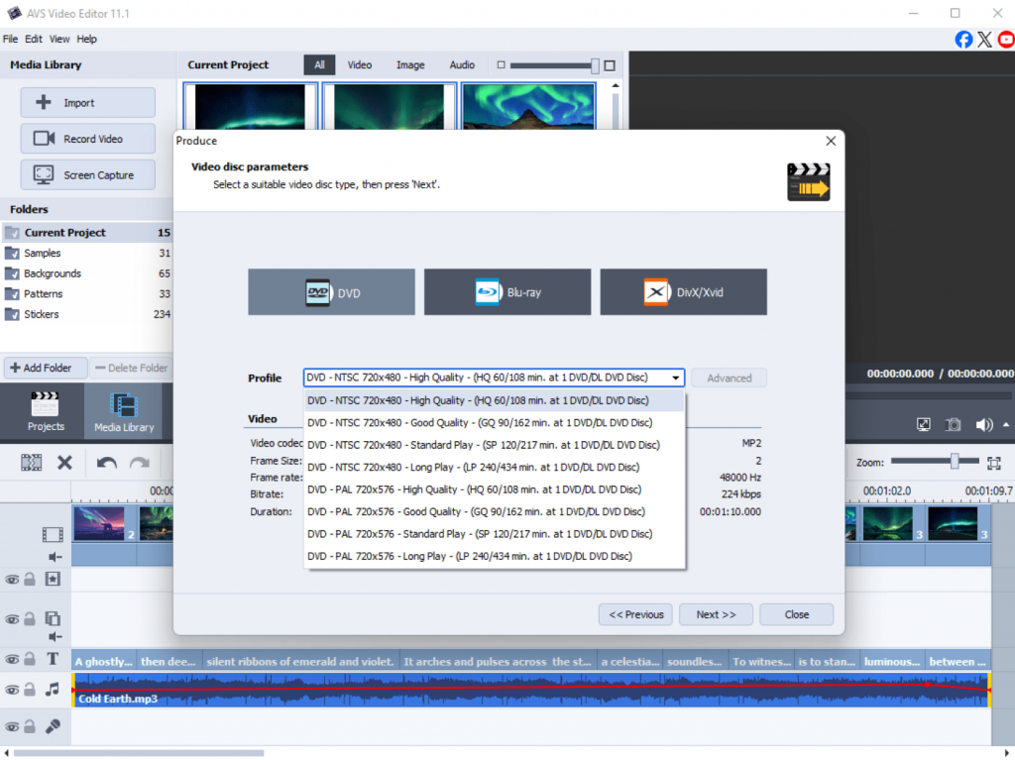Select DVD NTSC Standard Play profile option
The width and height of the screenshot is (1015, 760).
494,445
